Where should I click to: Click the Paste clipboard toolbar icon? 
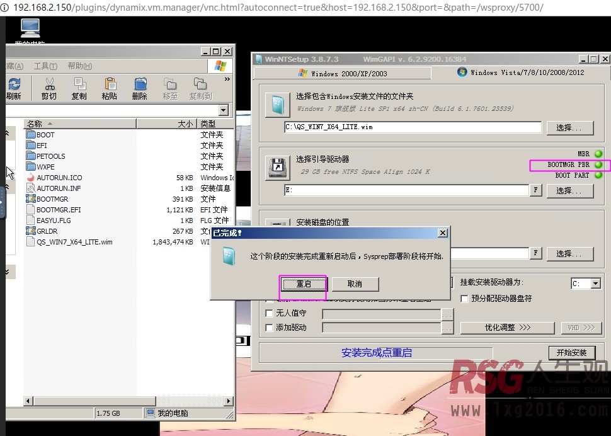[110, 88]
